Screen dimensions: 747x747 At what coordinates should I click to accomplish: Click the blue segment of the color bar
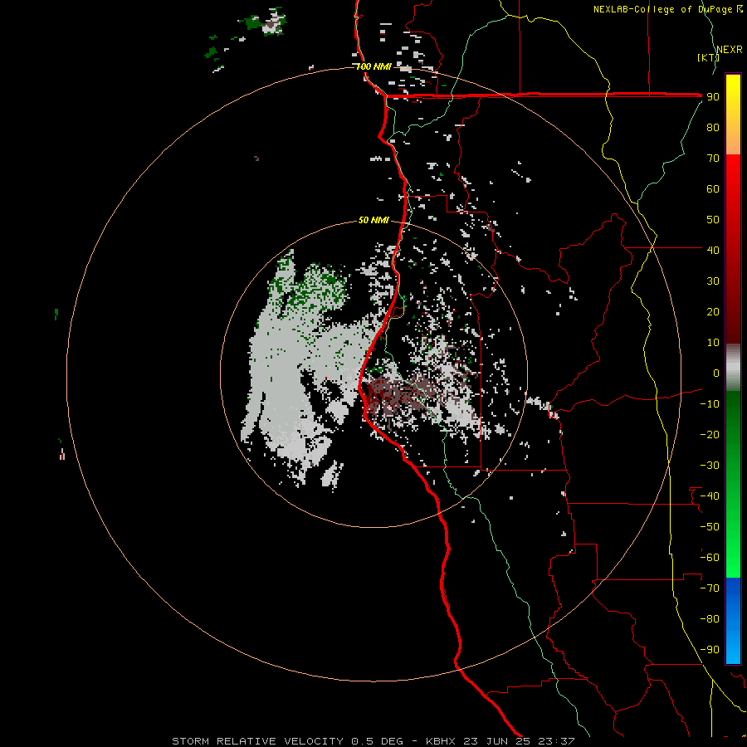tap(733, 621)
